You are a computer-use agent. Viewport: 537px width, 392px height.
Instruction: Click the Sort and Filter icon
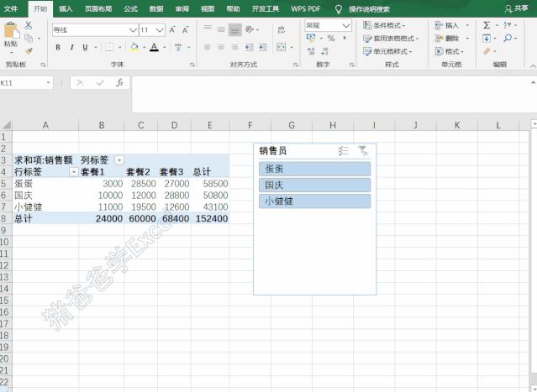(x=508, y=25)
